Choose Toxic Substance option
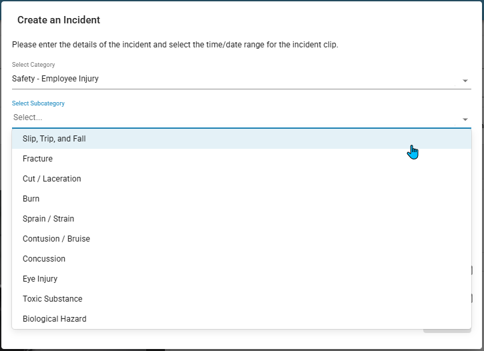This screenshot has width=484, height=351. [x=242, y=299]
